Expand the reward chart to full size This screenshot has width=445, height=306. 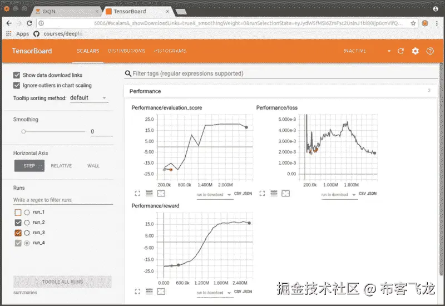pyautogui.click(x=137, y=292)
